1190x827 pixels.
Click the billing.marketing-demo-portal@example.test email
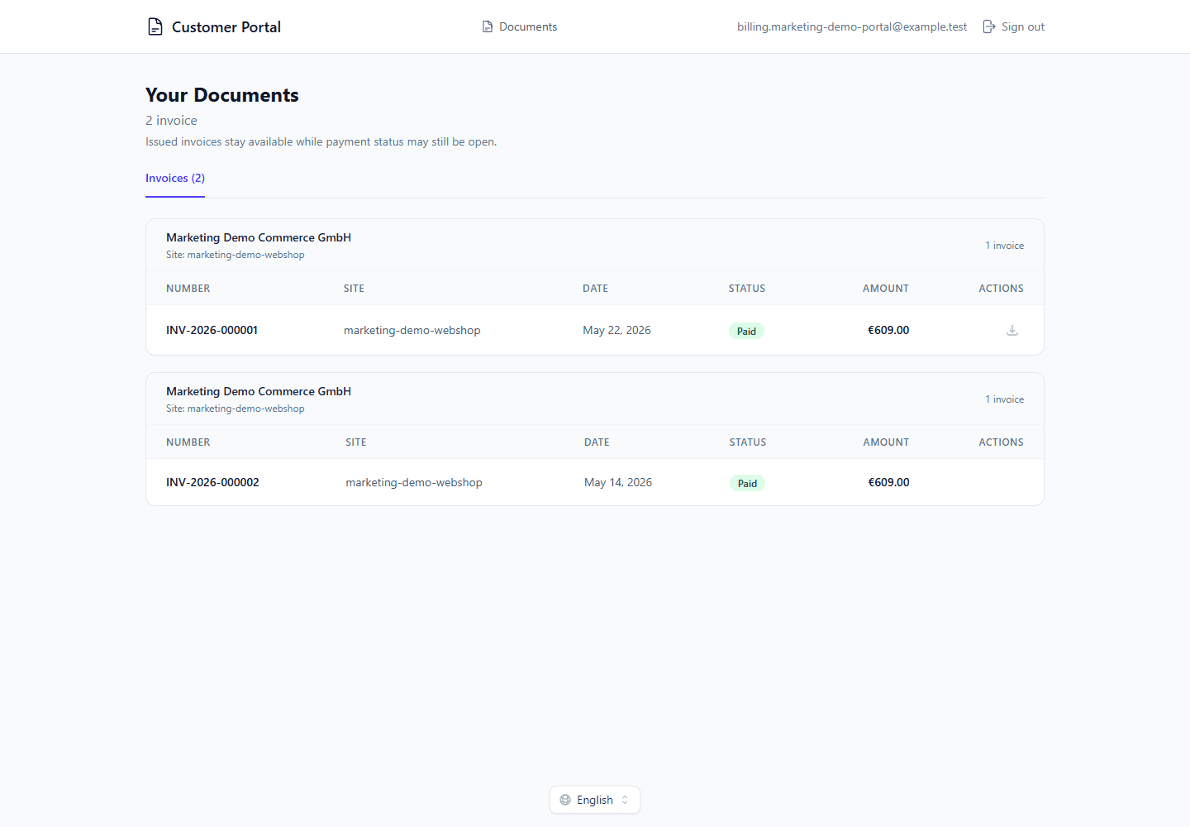852,26
